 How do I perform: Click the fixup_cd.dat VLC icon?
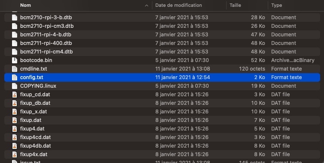coord(15,95)
